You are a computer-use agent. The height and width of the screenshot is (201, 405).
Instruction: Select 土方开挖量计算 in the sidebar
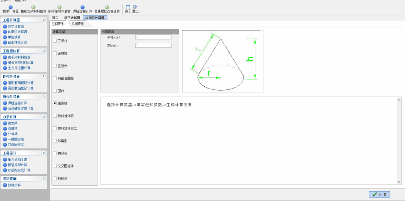point(19,68)
